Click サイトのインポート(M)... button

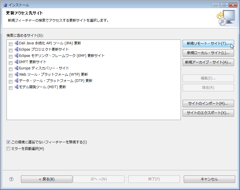(x=208, y=104)
